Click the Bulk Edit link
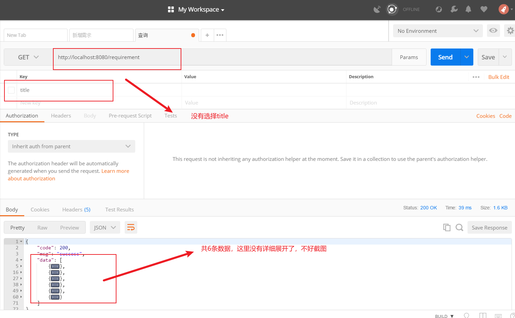 (498, 77)
